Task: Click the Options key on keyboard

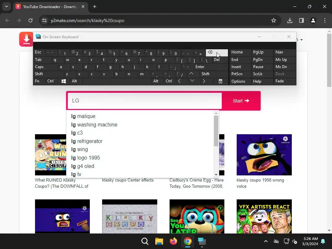Action: point(240,81)
